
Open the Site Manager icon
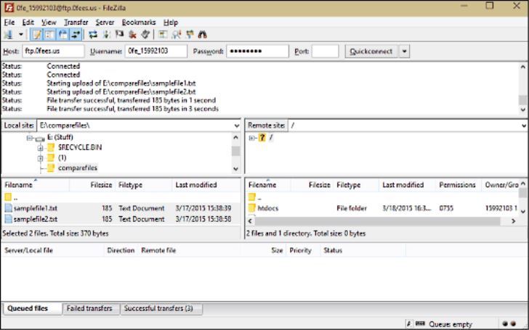[x=9, y=34]
